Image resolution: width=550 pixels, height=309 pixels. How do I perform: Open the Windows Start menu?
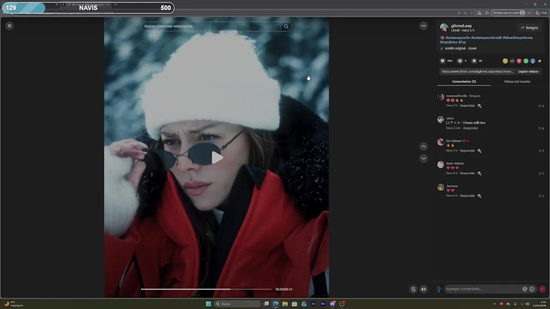(208, 304)
